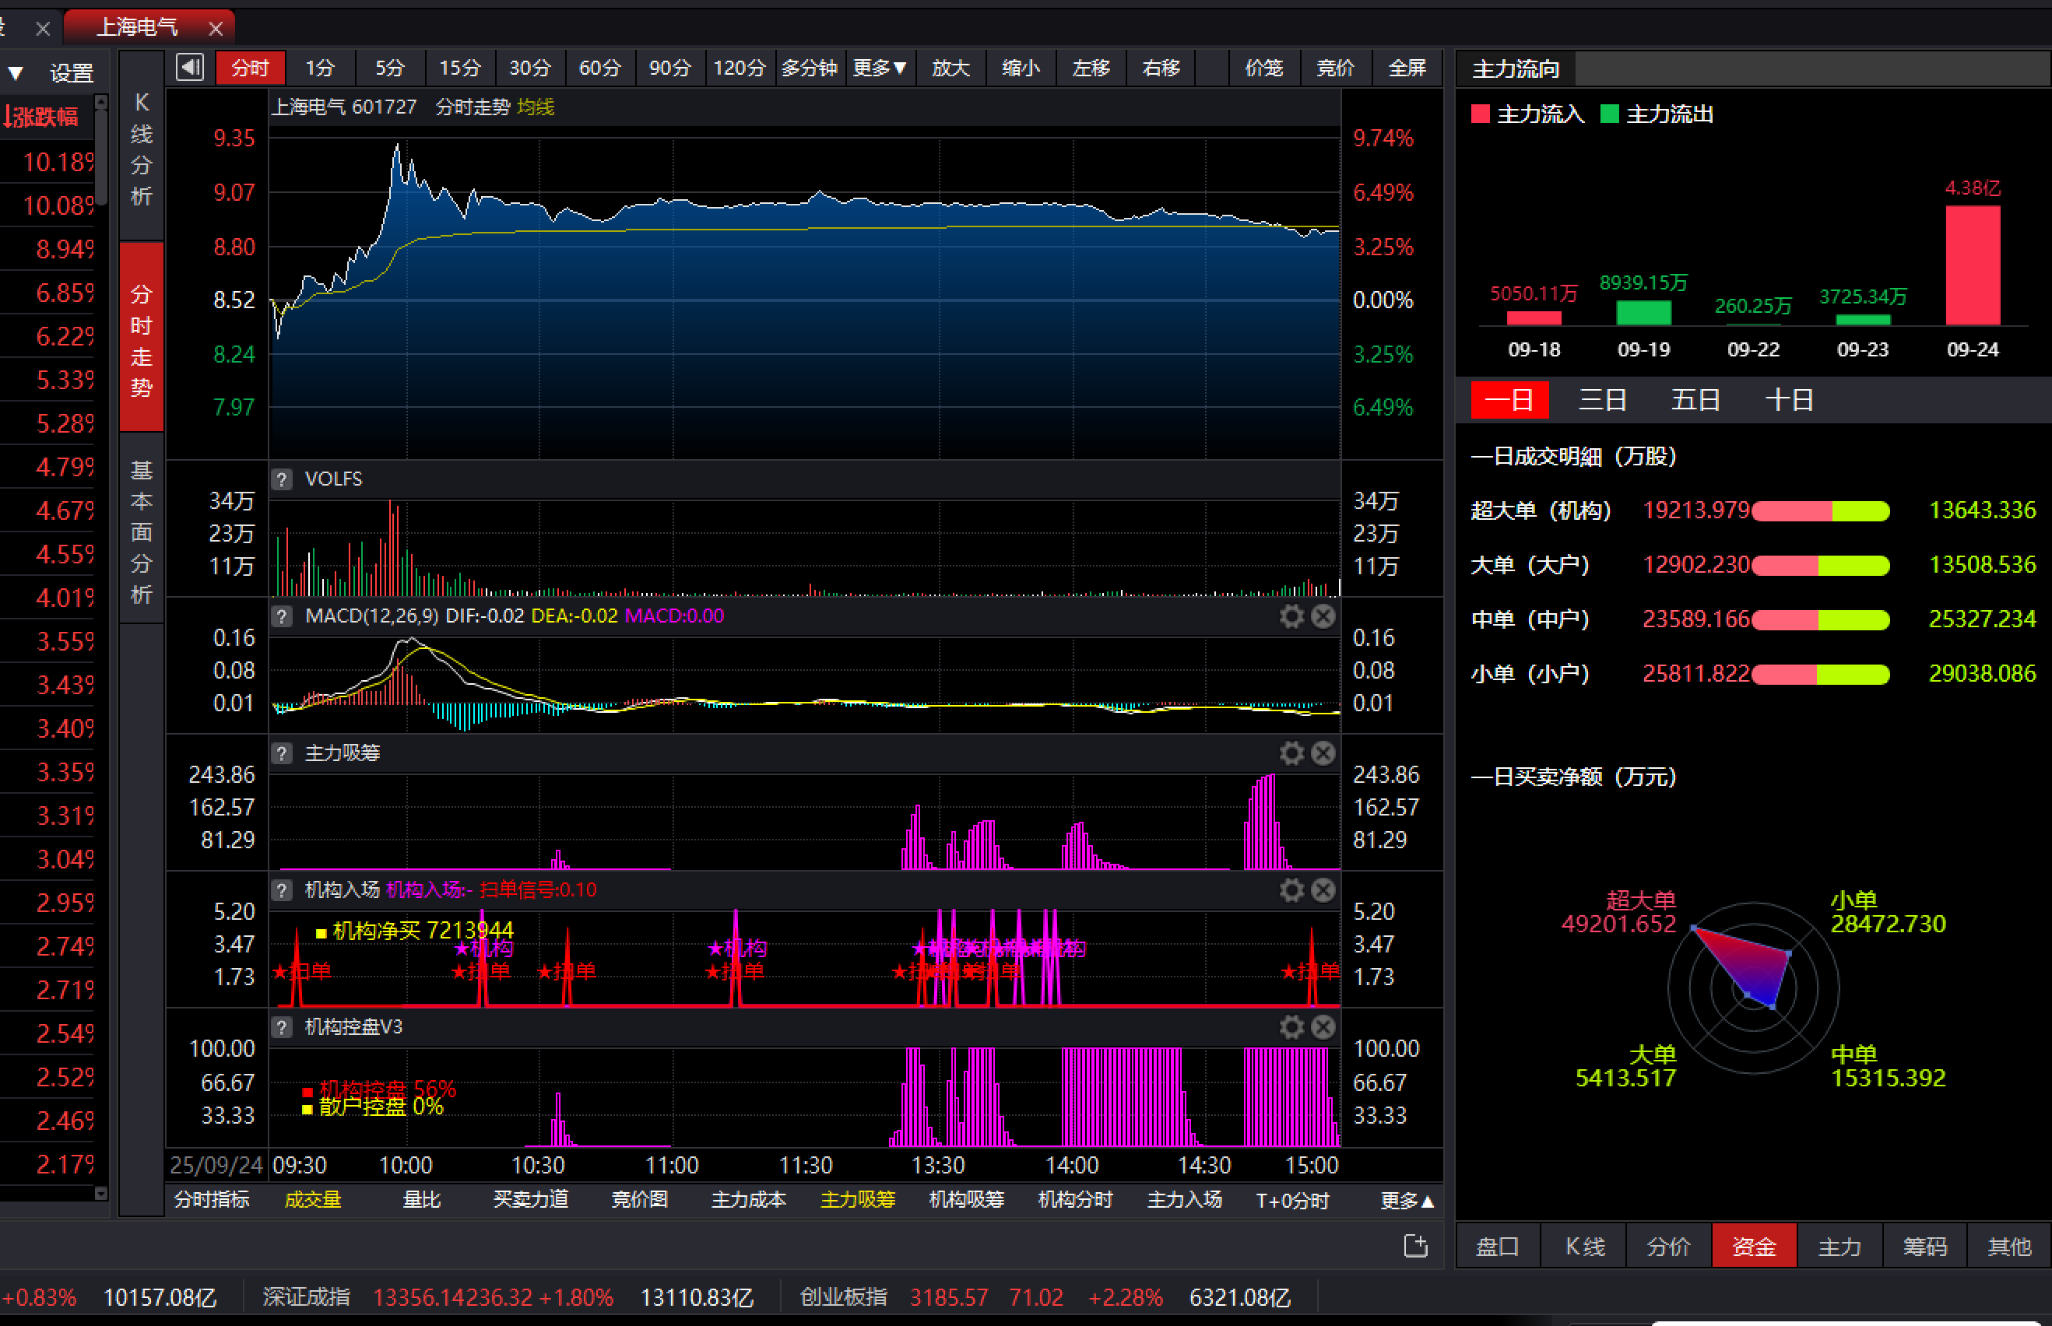The height and width of the screenshot is (1326, 2052).
Task: Open 分时走势 vertical tab
Action: 141,338
